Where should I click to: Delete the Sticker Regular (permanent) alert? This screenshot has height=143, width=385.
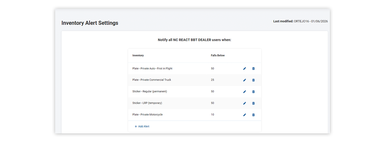pos(253,92)
